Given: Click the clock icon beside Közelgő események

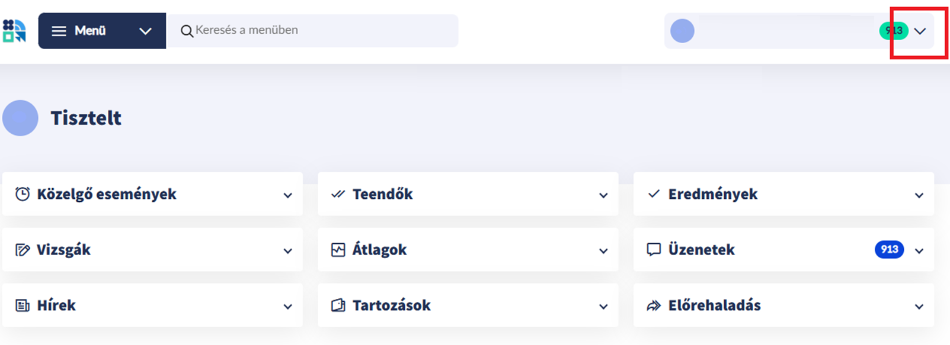Looking at the screenshot, I should 23,194.
